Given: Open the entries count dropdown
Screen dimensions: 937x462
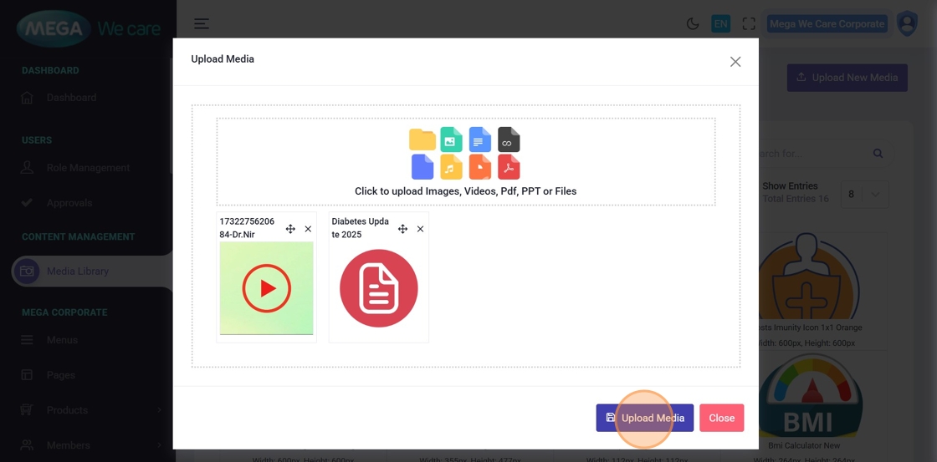Looking at the screenshot, I should [x=863, y=194].
